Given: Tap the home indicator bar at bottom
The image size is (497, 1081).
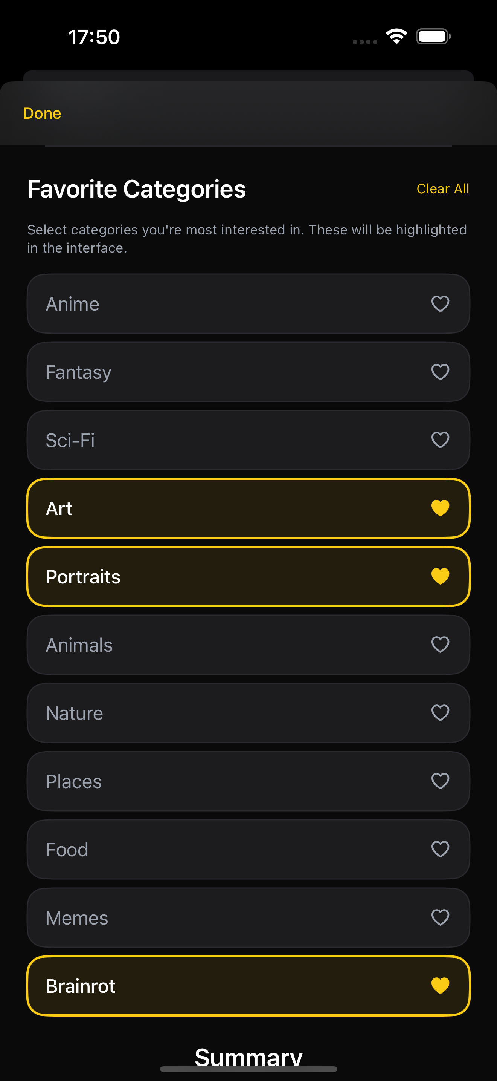Looking at the screenshot, I should pos(248,1069).
